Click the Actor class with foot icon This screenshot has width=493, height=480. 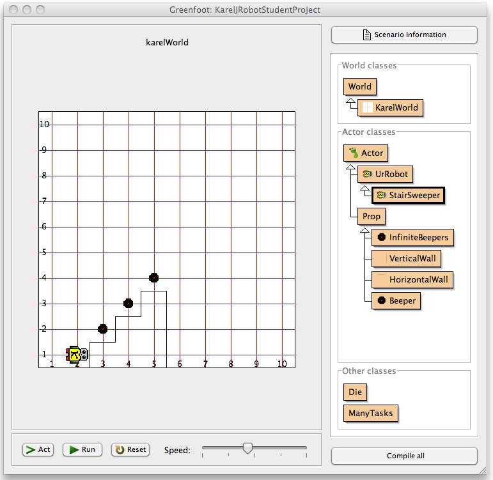coord(366,153)
